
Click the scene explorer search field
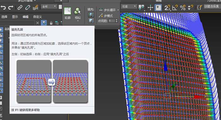pos(17,23)
